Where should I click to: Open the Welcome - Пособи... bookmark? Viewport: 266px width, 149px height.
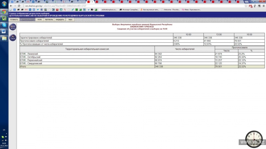click(x=171, y=10)
